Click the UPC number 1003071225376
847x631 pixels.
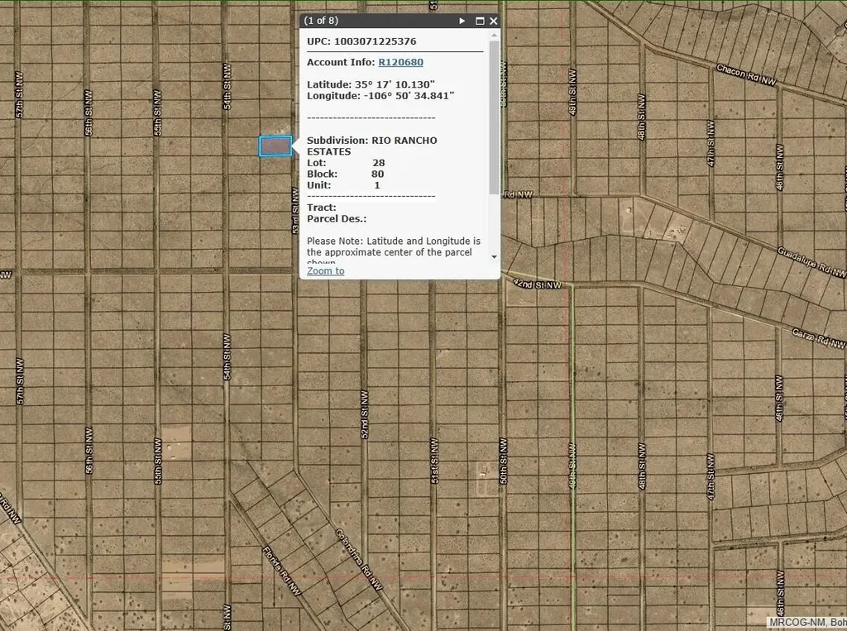pos(375,41)
